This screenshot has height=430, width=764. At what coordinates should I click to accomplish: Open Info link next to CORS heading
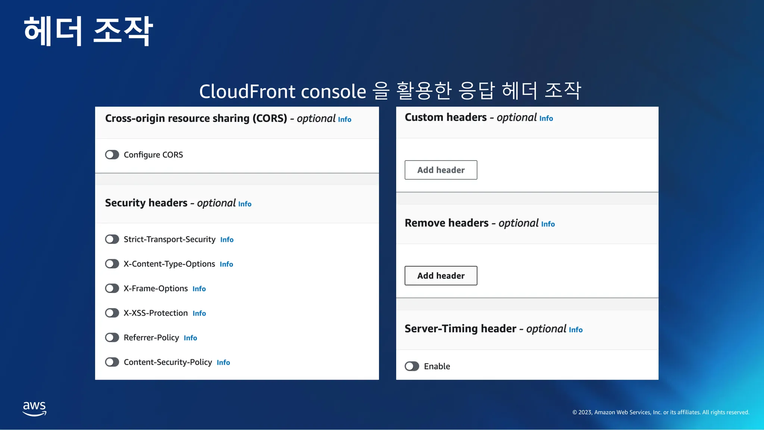344,119
